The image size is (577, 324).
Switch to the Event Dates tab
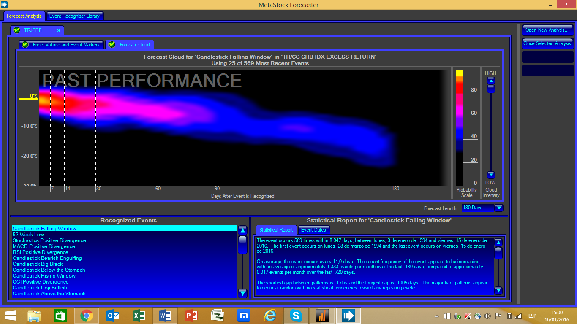(x=313, y=230)
